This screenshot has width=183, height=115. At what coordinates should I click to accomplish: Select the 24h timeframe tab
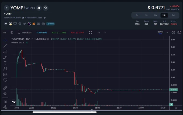point(164,15)
